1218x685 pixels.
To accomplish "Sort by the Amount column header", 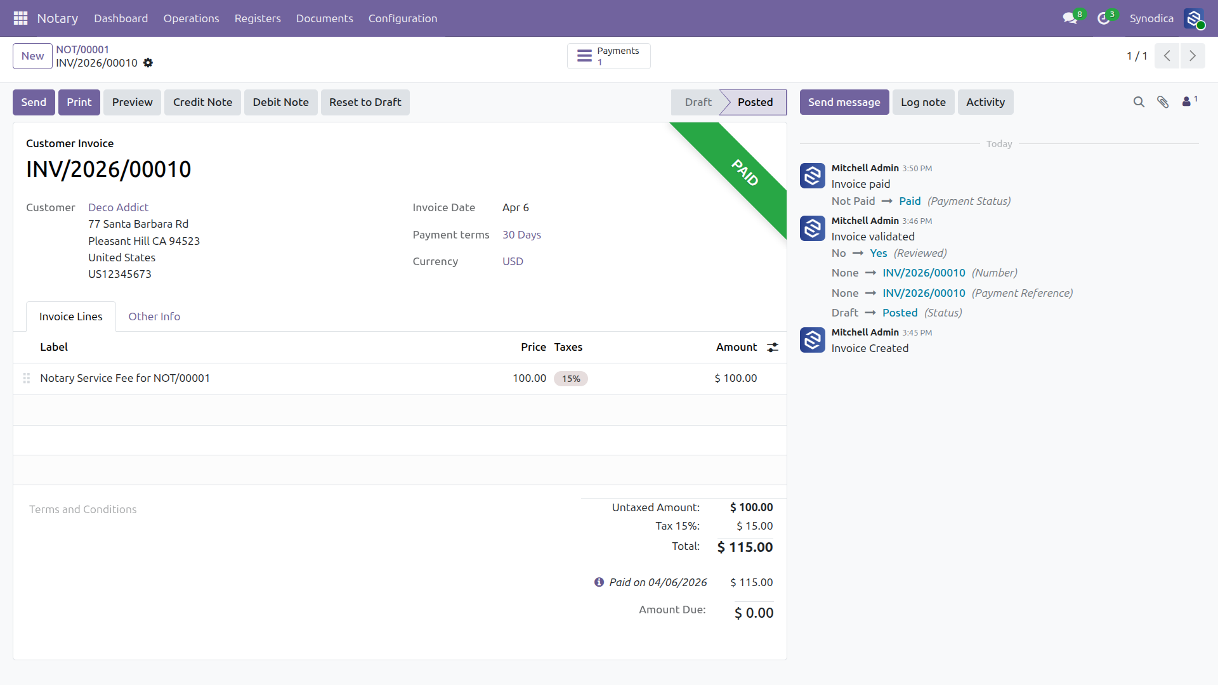I will [736, 347].
